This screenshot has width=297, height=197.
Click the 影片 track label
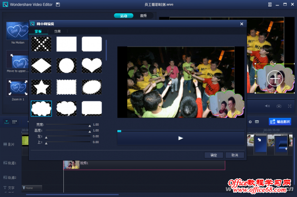click(x=9, y=145)
